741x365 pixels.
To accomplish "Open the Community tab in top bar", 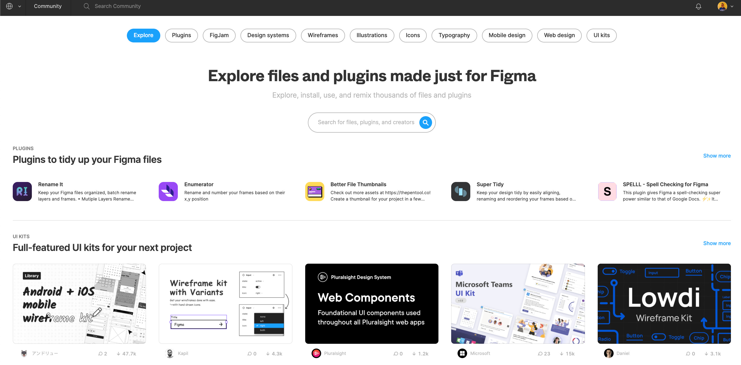I will (48, 6).
